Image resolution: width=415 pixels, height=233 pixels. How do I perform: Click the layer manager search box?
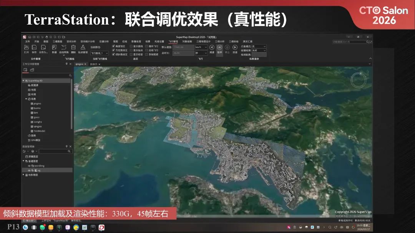pyautogui.click(x=55, y=151)
